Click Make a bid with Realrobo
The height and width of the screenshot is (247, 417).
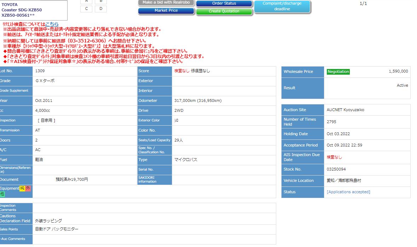pos(166,2)
